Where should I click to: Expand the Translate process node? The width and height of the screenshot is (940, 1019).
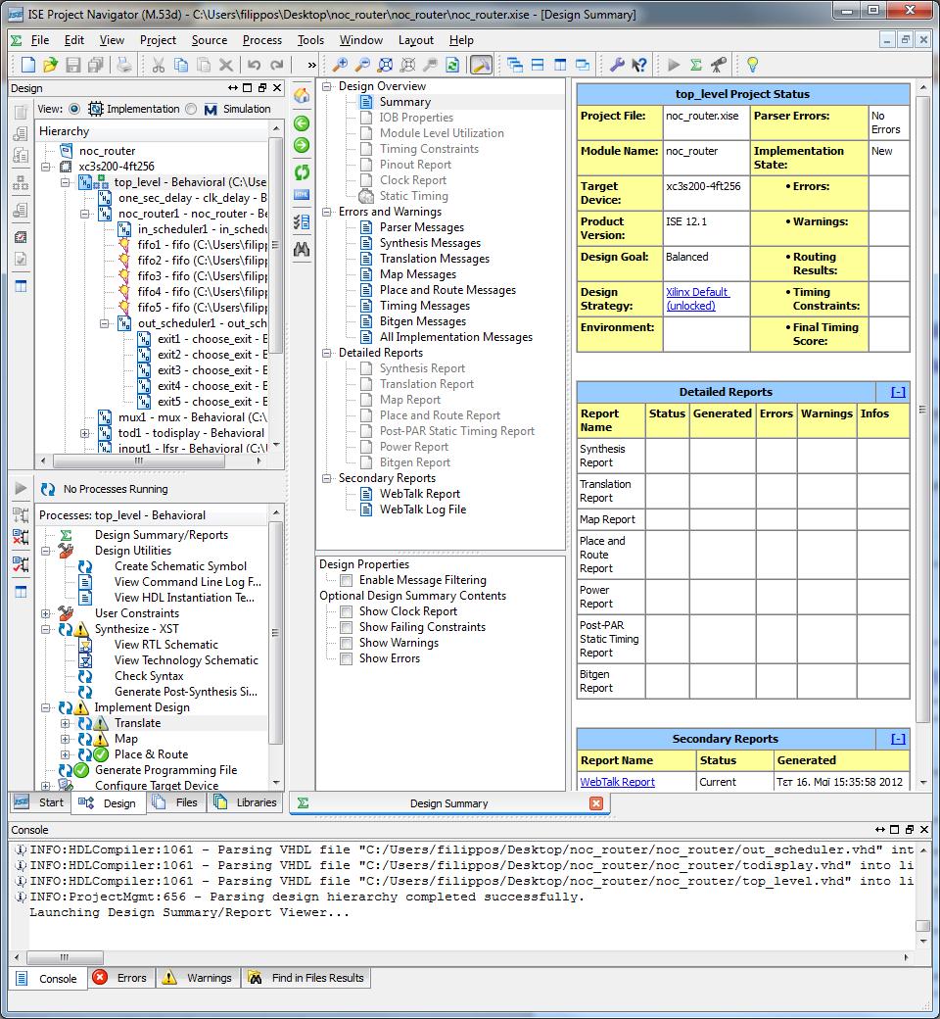[x=65, y=723]
